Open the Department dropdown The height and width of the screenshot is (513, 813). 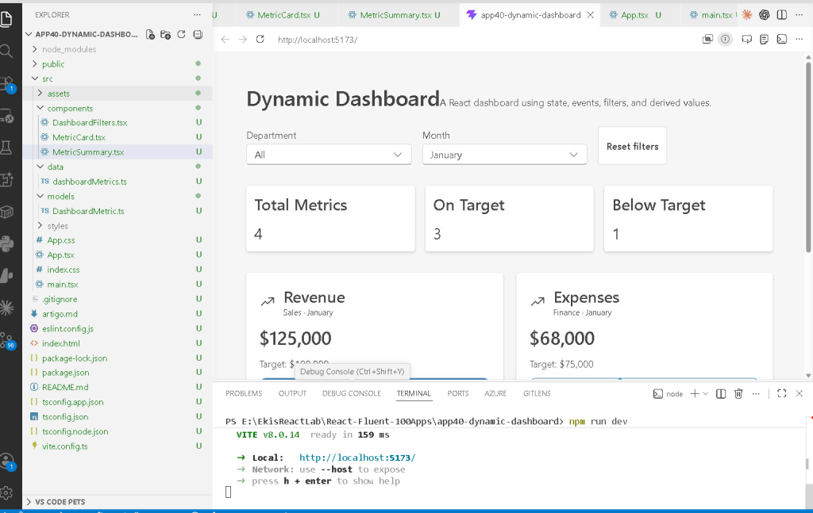tap(329, 155)
